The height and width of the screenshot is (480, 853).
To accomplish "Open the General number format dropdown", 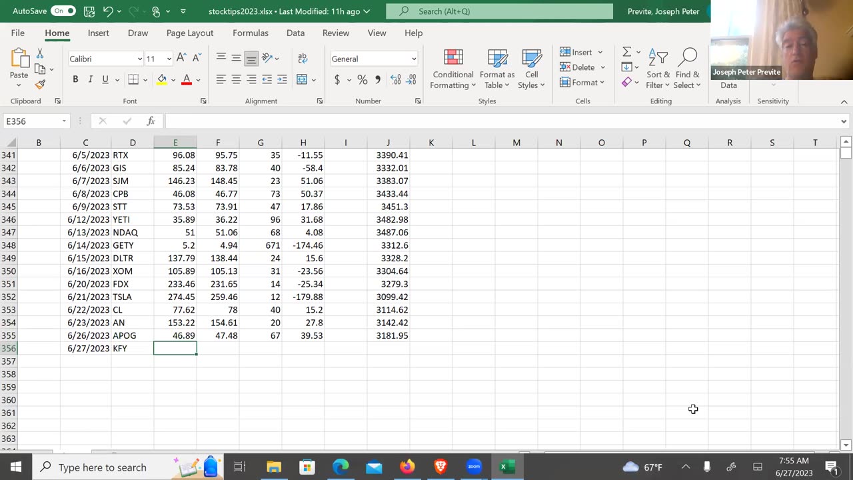I will point(414,59).
